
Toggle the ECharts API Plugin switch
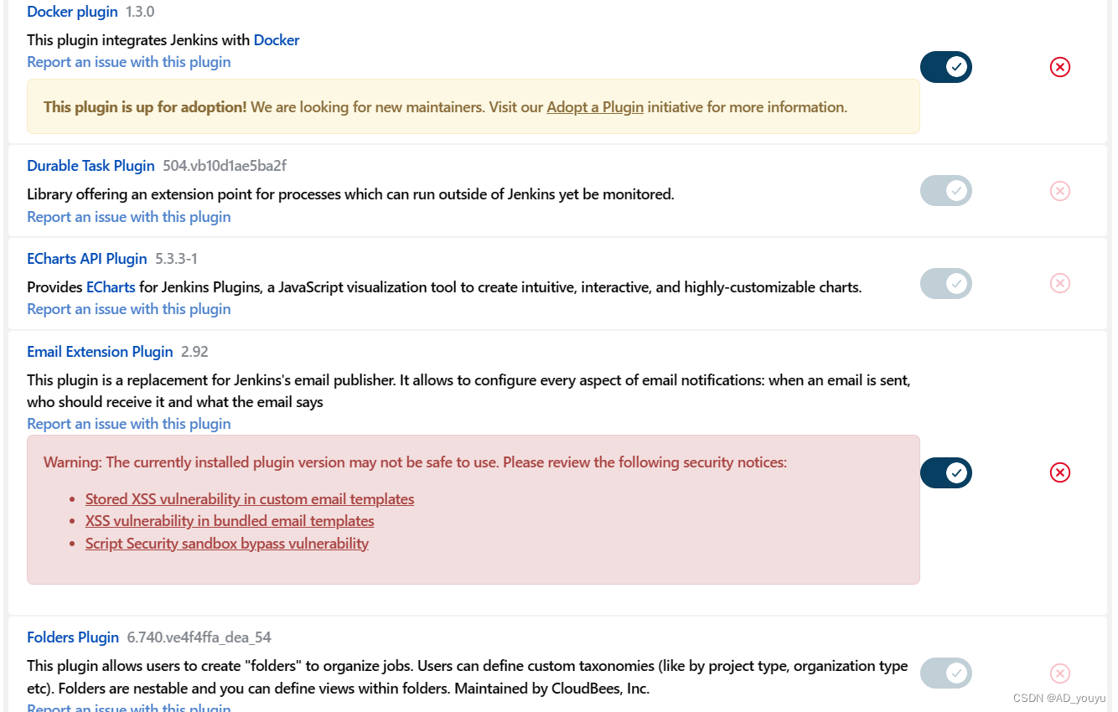pos(946,283)
